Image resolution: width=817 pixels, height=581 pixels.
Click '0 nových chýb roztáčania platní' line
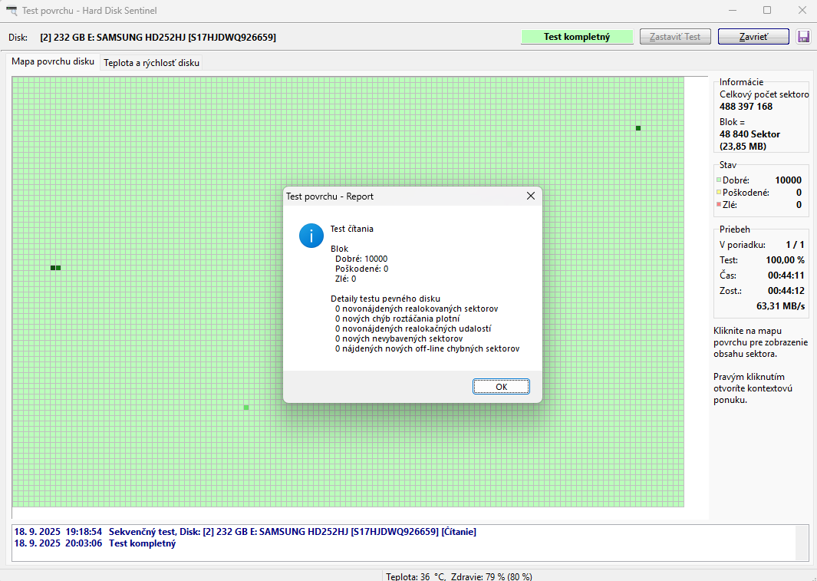(x=397, y=319)
